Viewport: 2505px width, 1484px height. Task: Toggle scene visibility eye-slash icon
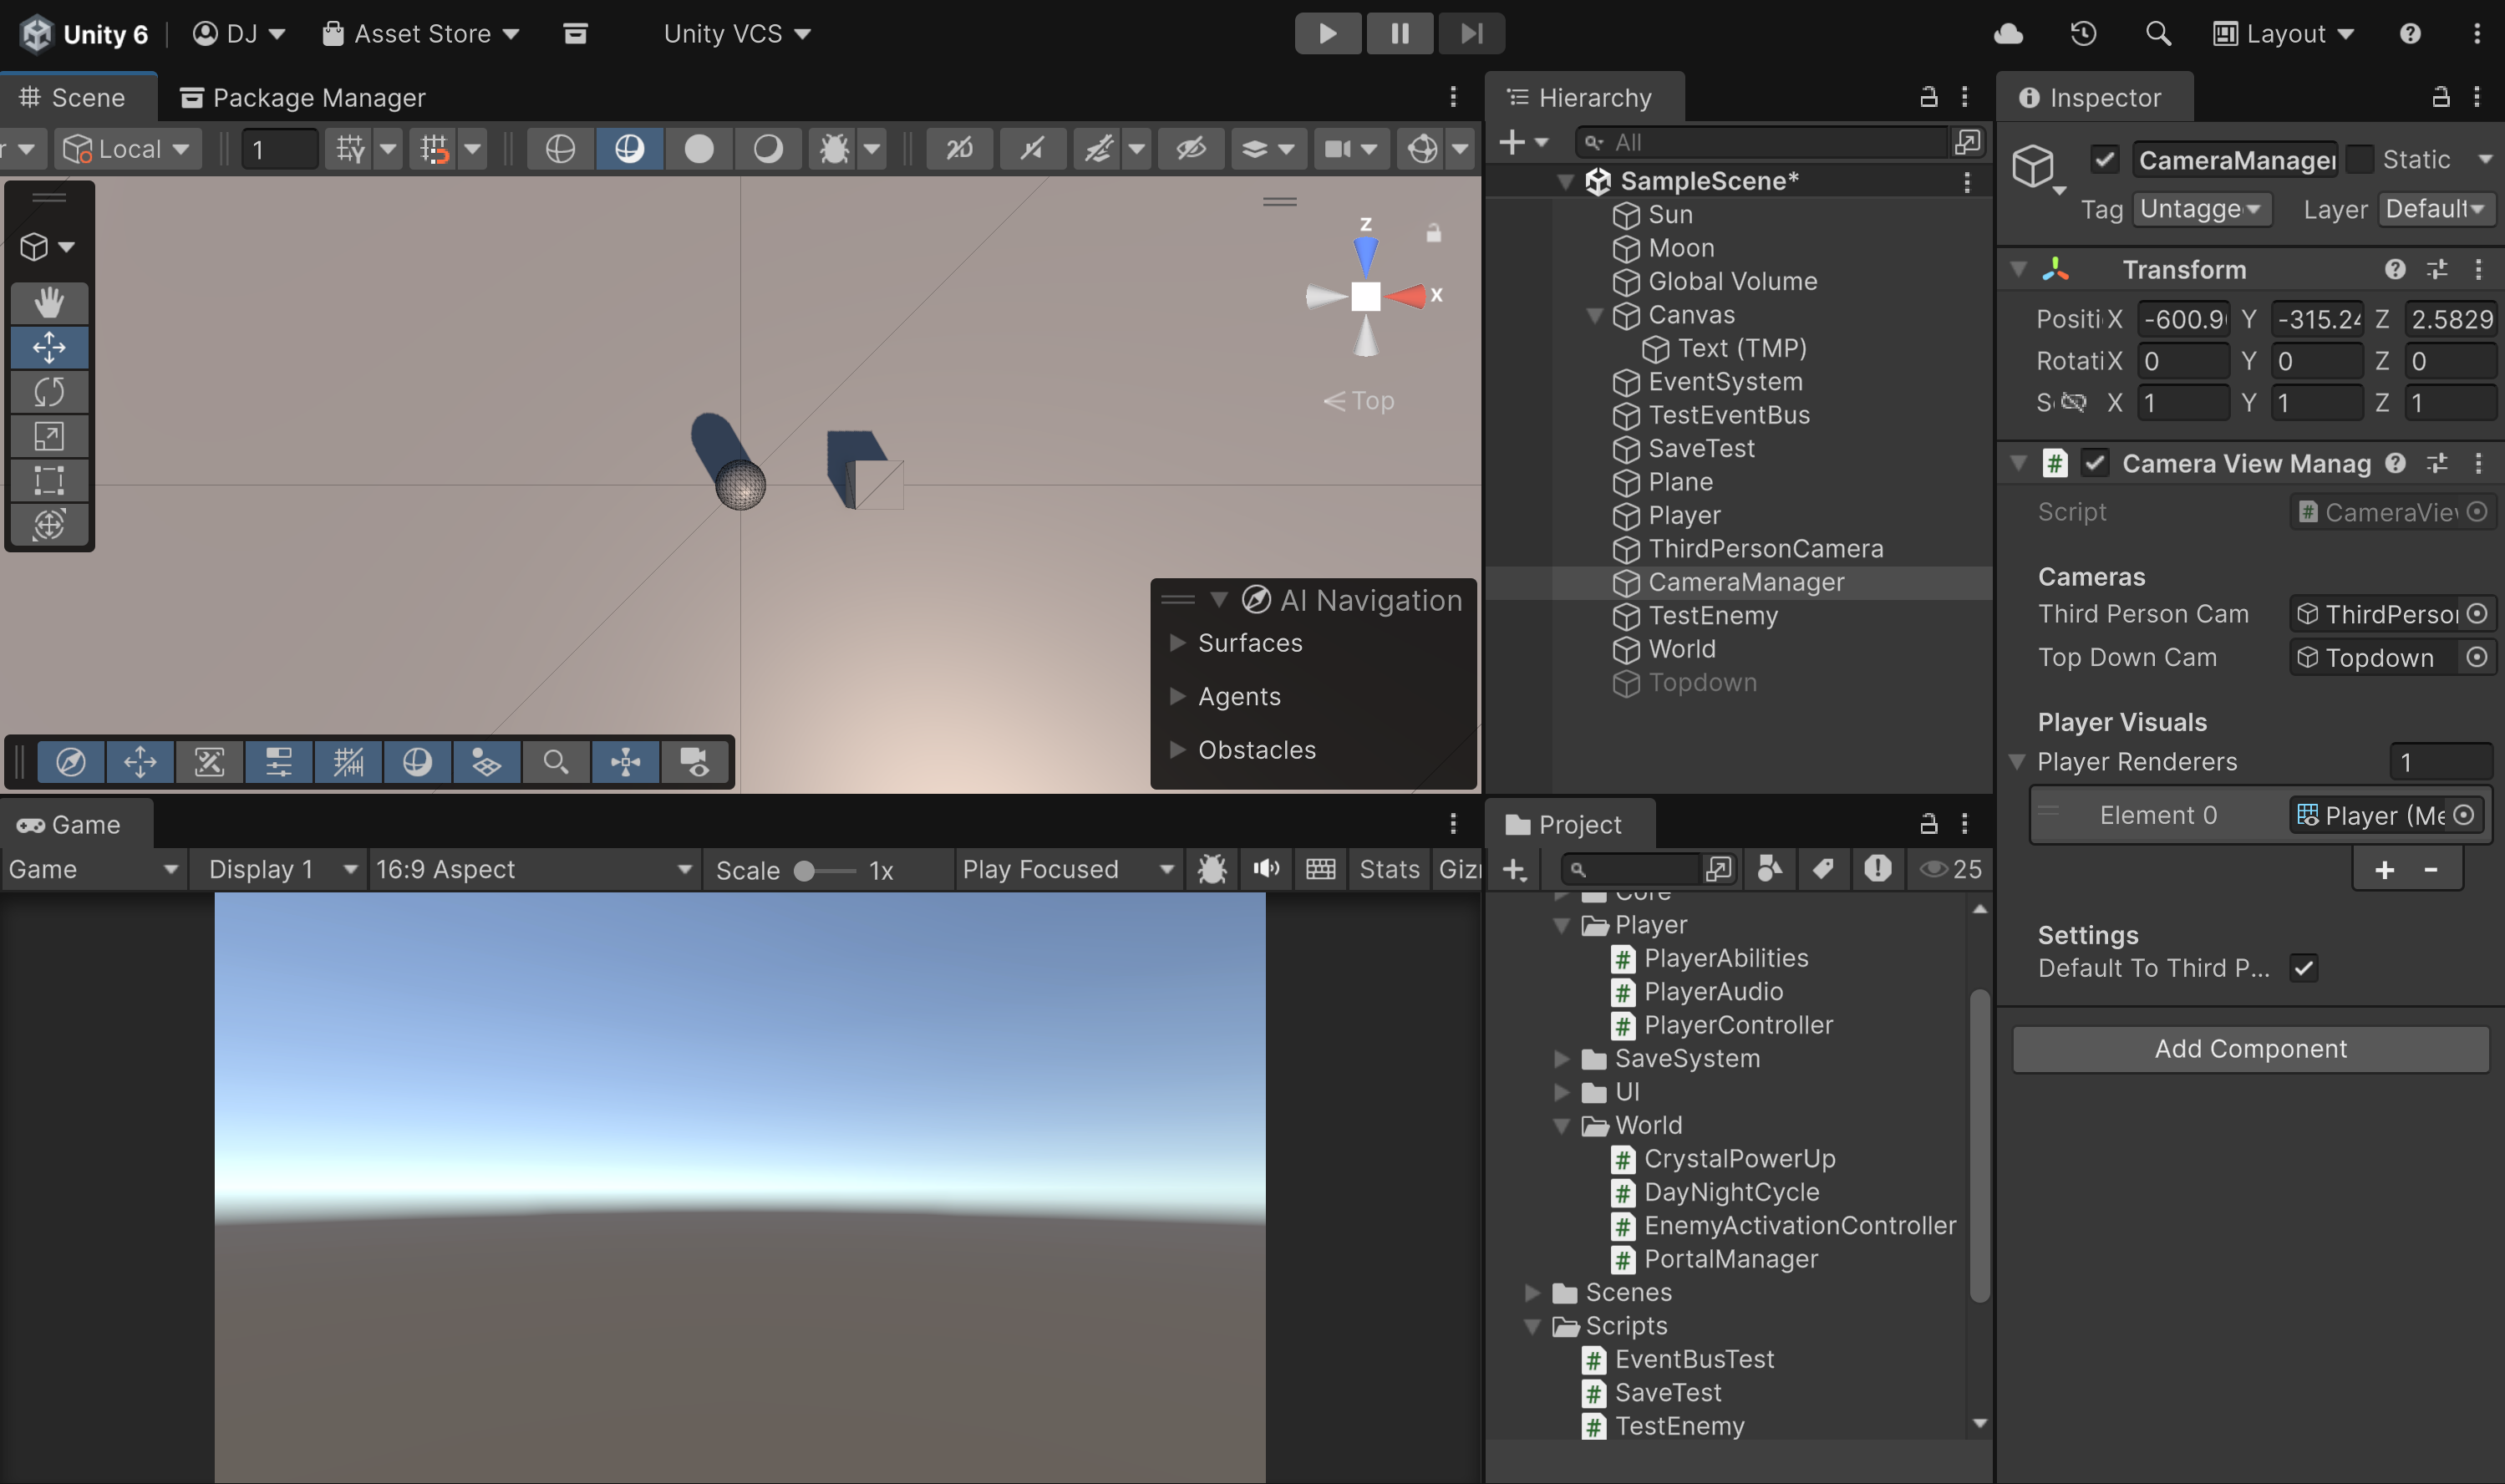1190,149
